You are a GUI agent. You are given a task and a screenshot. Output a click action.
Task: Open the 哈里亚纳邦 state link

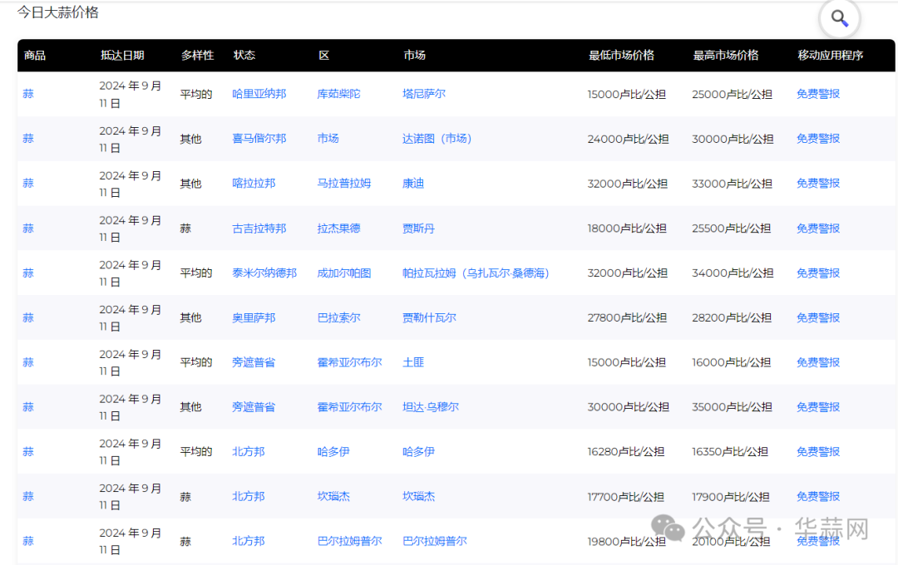(259, 94)
